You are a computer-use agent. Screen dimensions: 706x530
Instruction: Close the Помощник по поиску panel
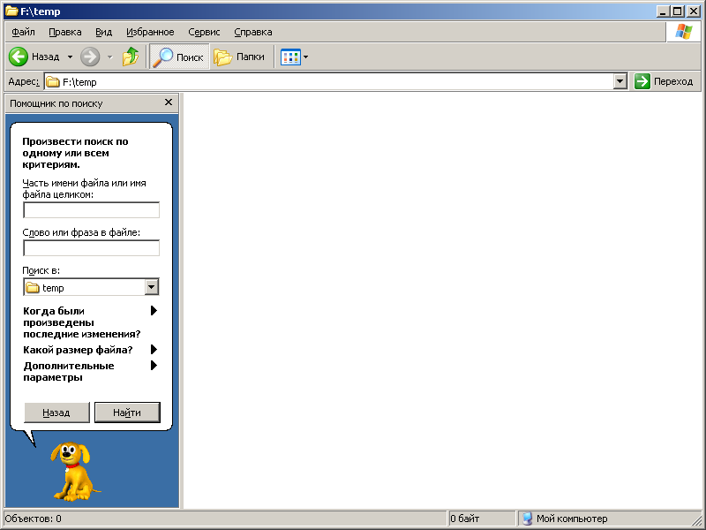169,102
